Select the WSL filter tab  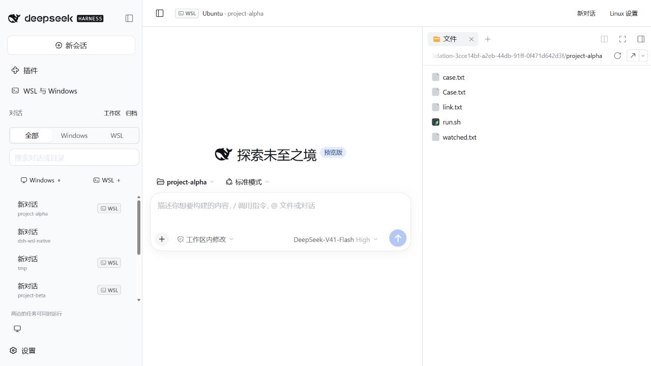117,135
